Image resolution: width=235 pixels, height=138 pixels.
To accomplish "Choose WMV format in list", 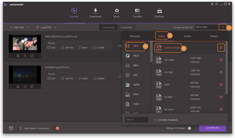I will 137,85.
